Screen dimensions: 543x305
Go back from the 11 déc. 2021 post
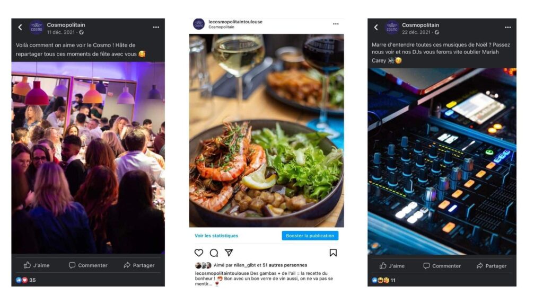click(20, 28)
